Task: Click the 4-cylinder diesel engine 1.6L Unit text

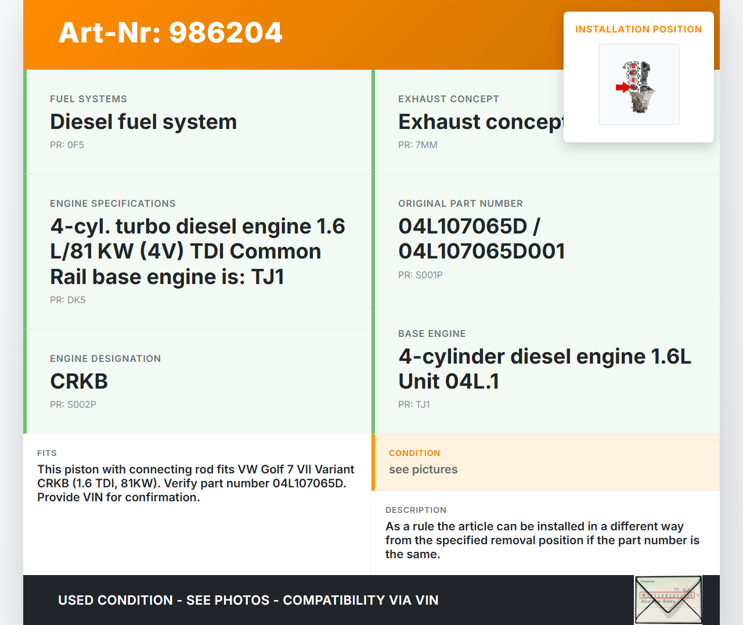Action: coord(544,369)
